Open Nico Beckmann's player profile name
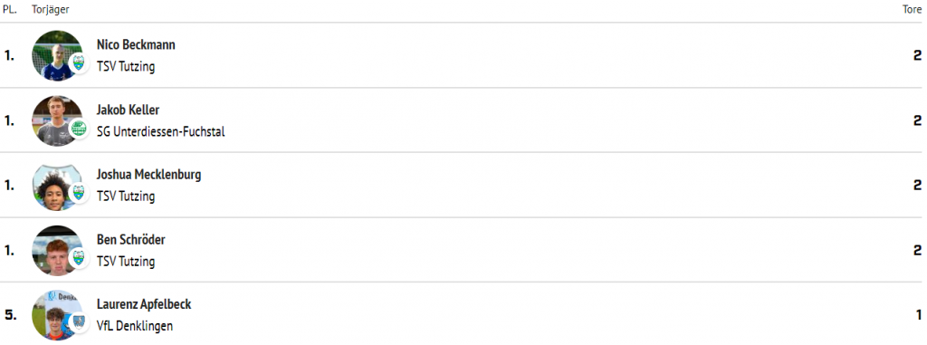The image size is (927, 345). pyautogui.click(x=136, y=45)
